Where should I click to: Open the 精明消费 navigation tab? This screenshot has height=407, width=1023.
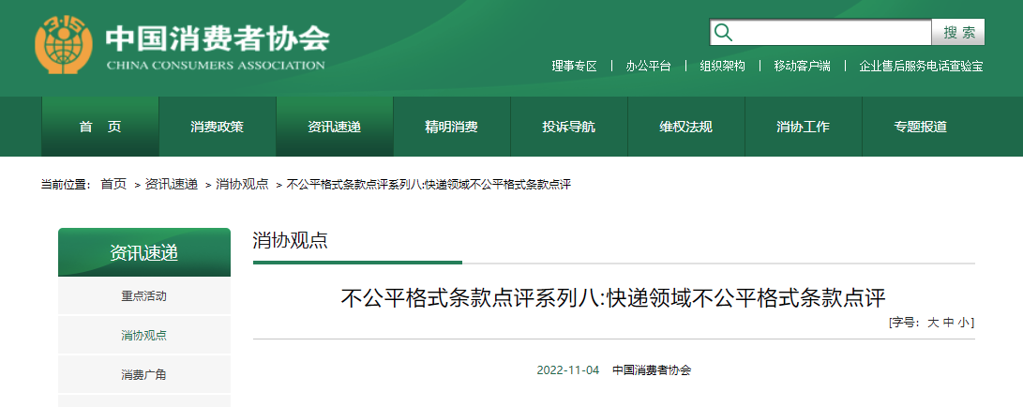point(451,127)
